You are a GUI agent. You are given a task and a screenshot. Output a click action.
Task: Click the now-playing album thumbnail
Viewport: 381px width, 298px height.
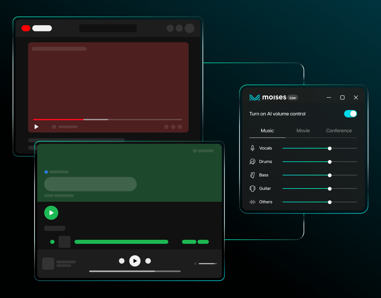48,264
